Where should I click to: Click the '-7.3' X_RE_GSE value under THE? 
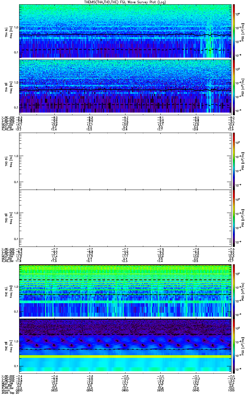[90, 376]
